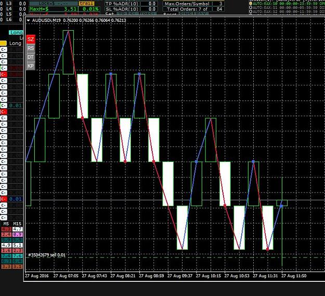Click the C- button beside teal 0.01
The image size is (325, 296).
coord(4,106)
